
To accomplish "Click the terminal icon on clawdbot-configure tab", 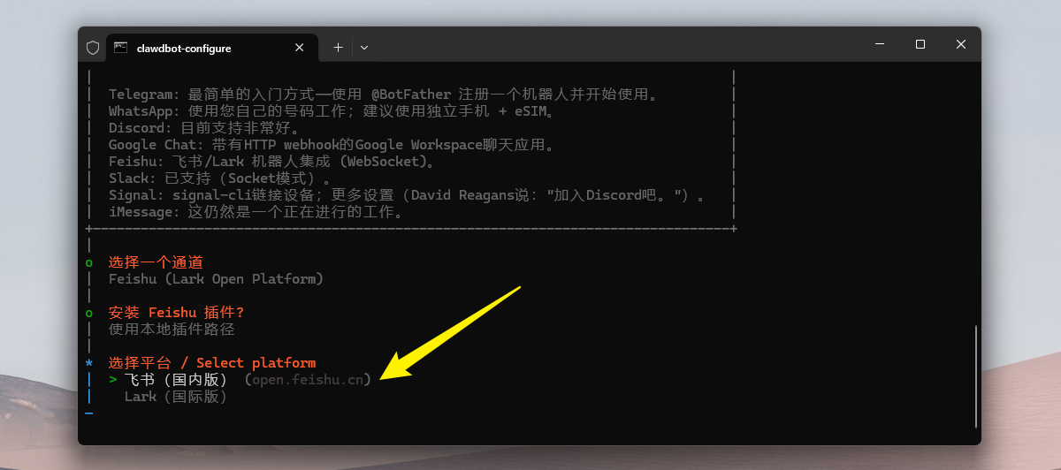I will (120, 48).
